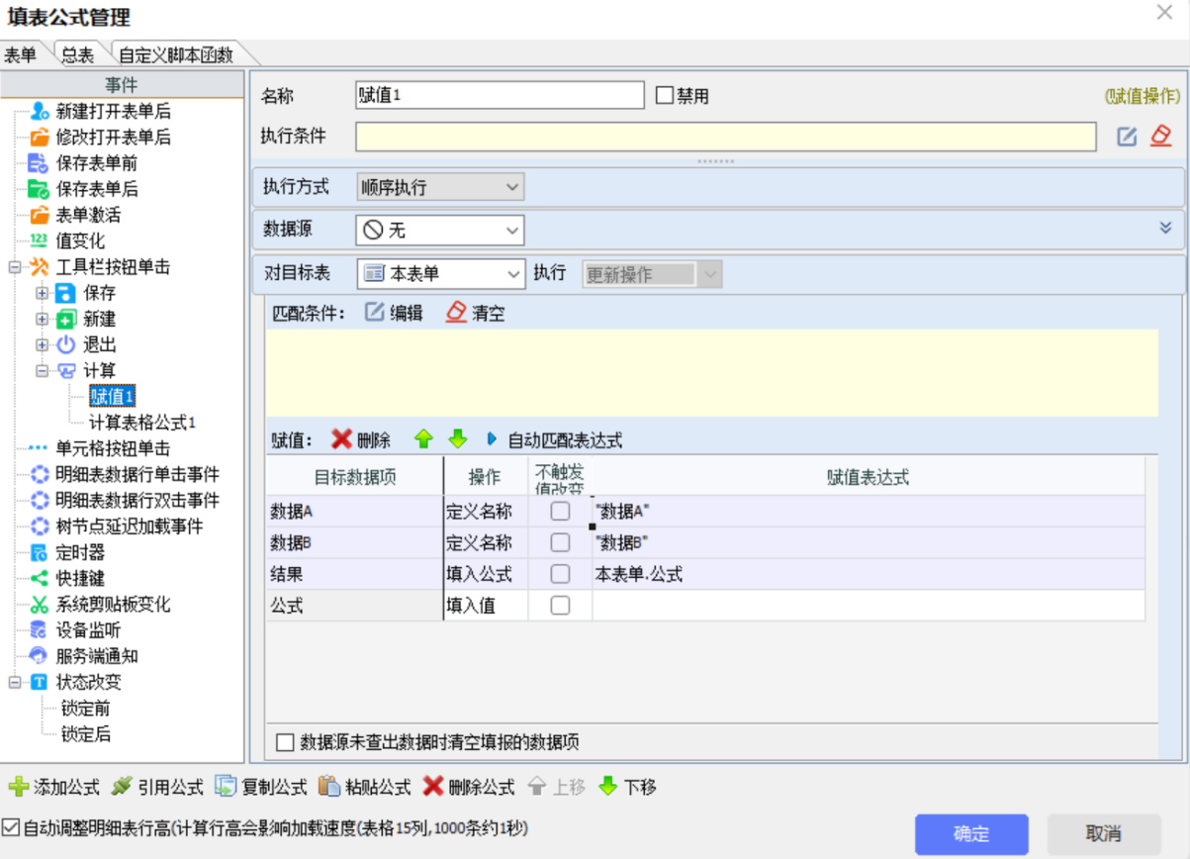Click the 取消 button
Image resolution: width=1190 pixels, height=859 pixels.
point(1103,833)
